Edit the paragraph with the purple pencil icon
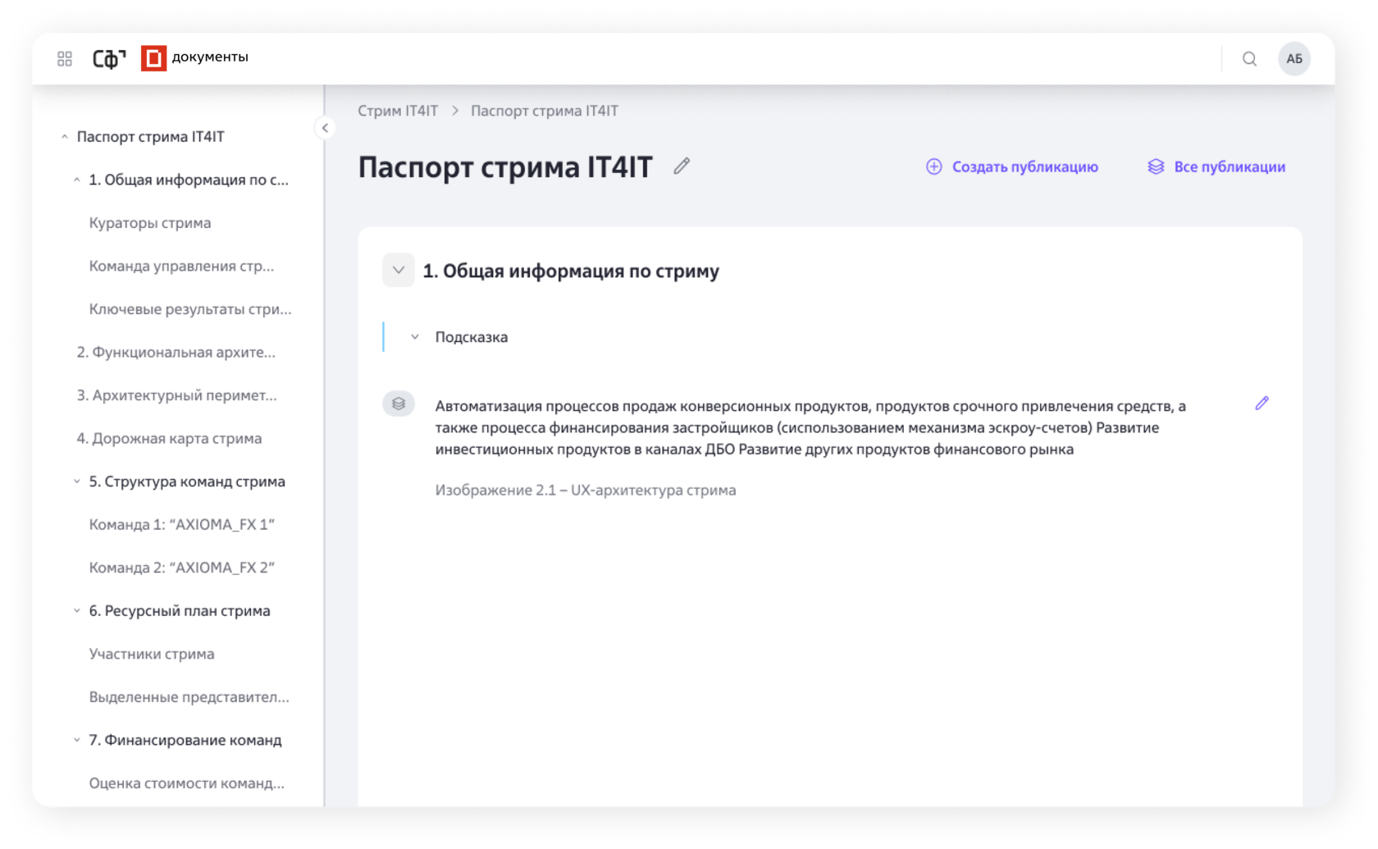Screen dimensions: 1378x849 [1262, 403]
